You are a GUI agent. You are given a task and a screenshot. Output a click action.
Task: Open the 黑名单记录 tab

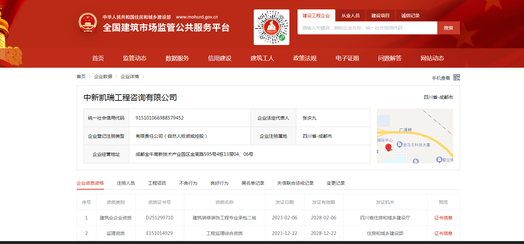click(x=253, y=183)
